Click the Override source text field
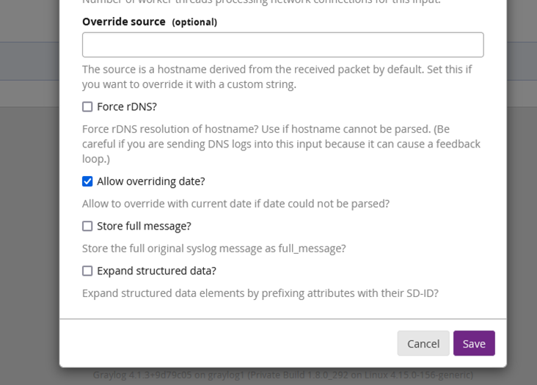The image size is (537, 385). [x=282, y=45]
